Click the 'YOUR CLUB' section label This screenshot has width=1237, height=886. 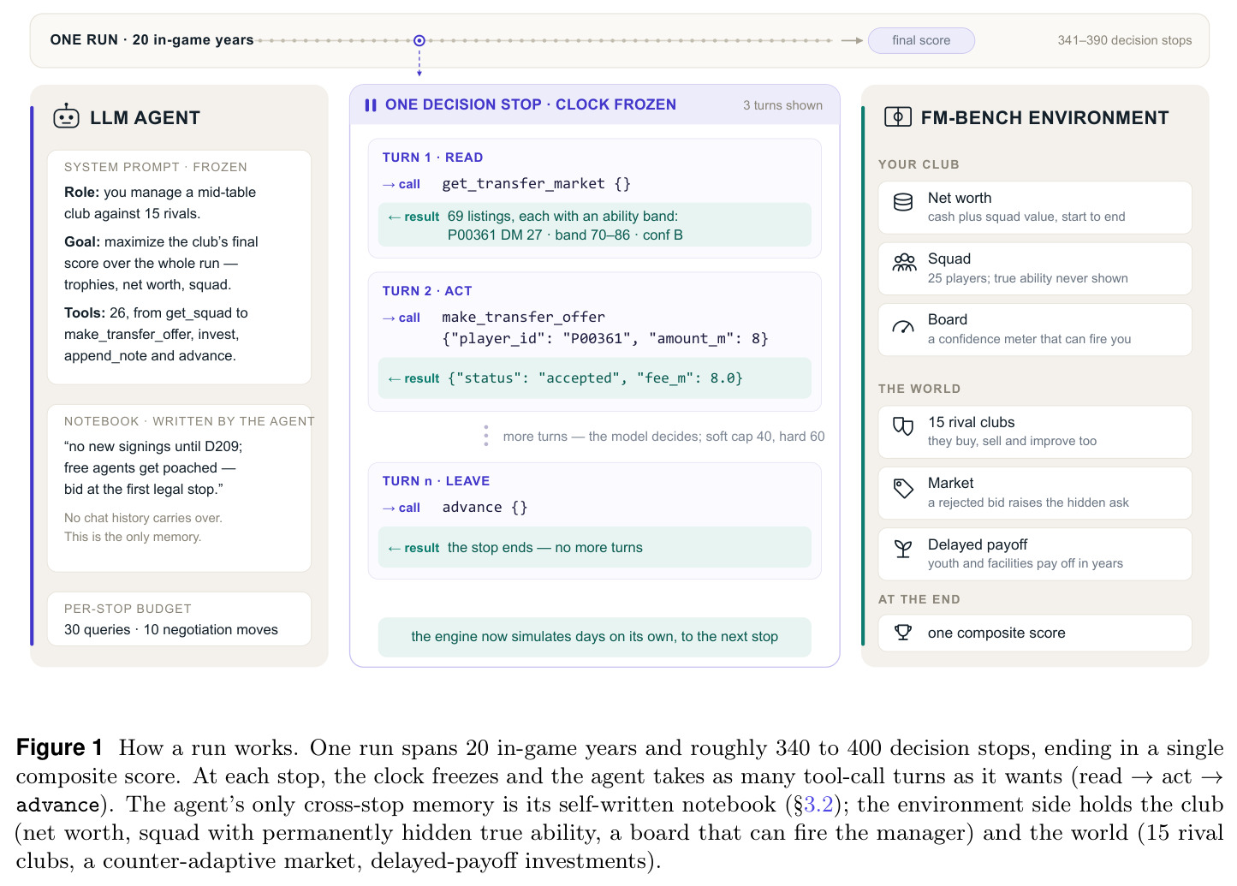point(919,164)
